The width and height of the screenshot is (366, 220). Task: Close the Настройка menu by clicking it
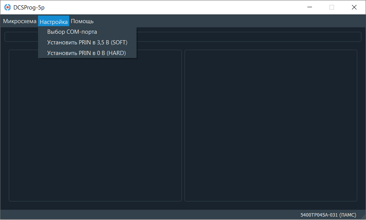click(54, 21)
